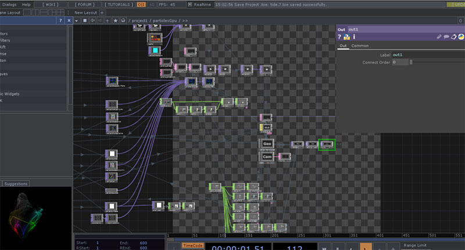Expand path with >> chevrons
Image resolution: width=465 pixels, height=250 pixels.
pyautogui.click(x=185, y=20)
